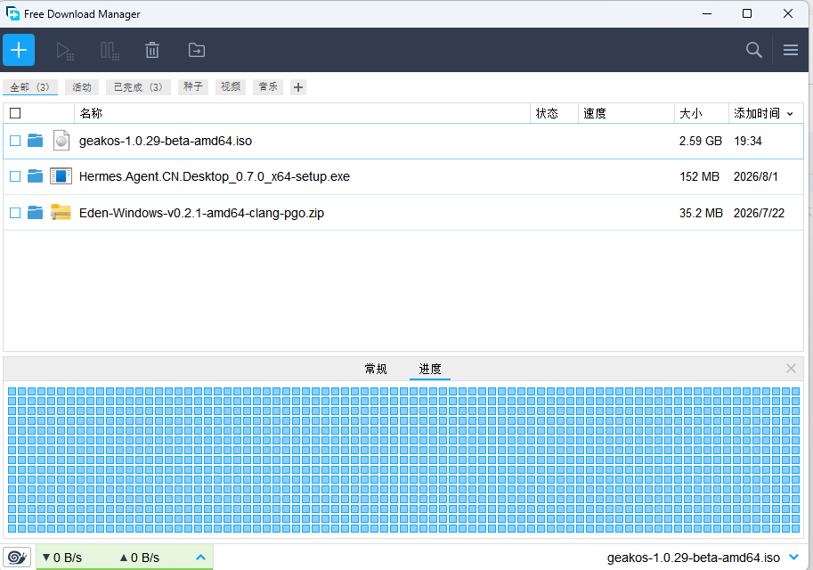Image resolution: width=813 pixels, height=570 pixels.
Task: Select the 种子 filter tab
Action: 193,87
